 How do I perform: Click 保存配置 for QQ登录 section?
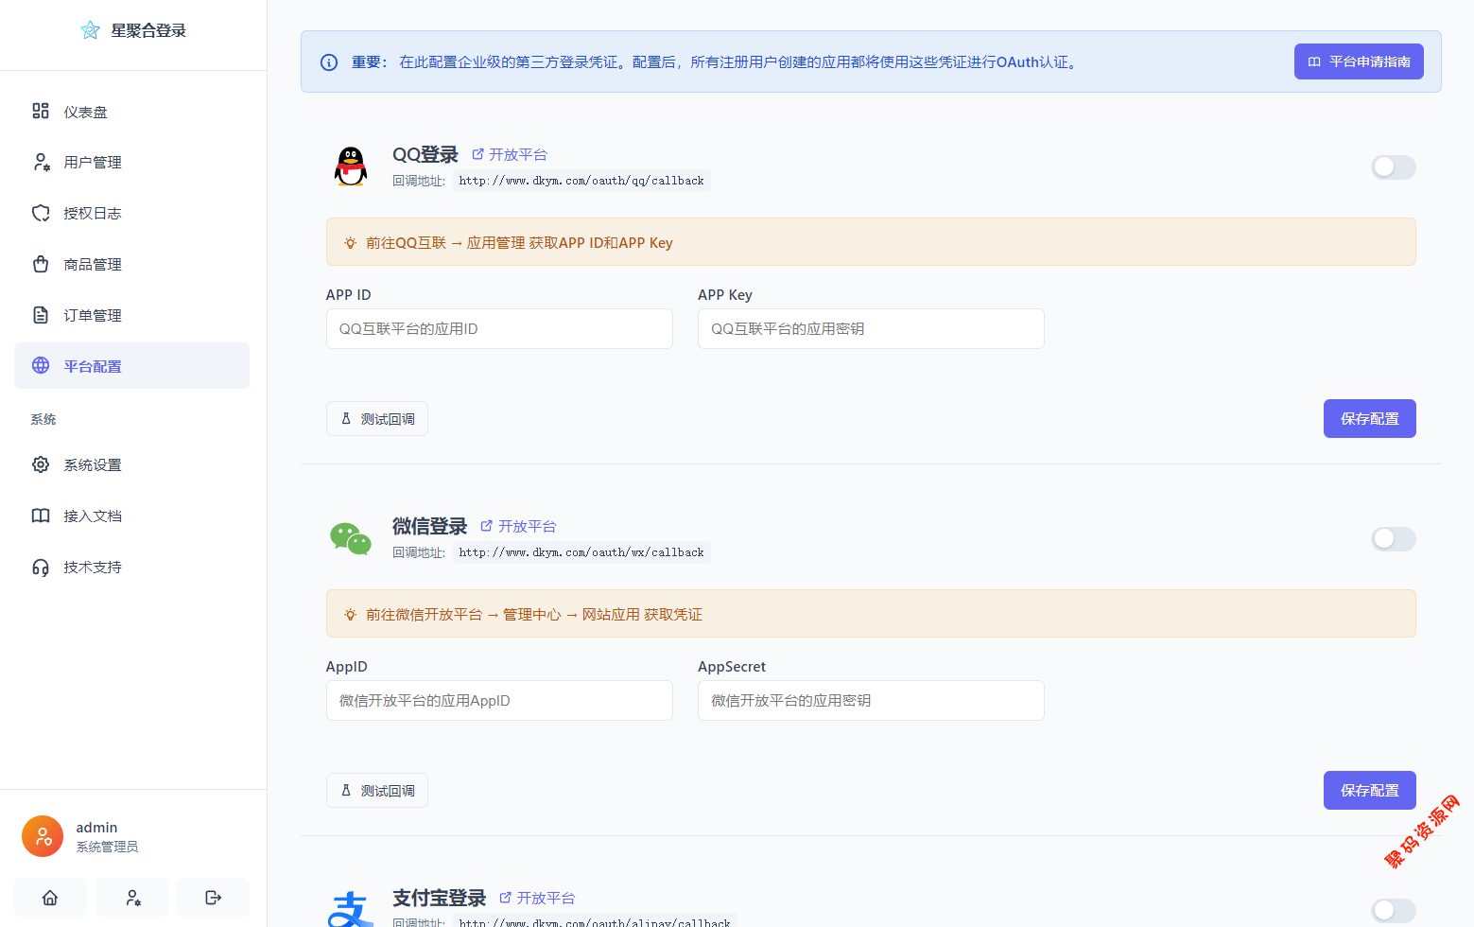tap(1369, 419)
